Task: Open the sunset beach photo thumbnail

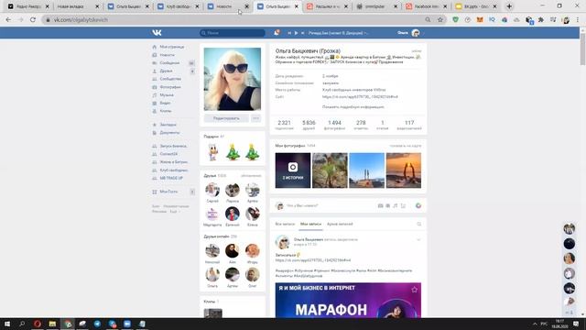Action: [404, 170]
